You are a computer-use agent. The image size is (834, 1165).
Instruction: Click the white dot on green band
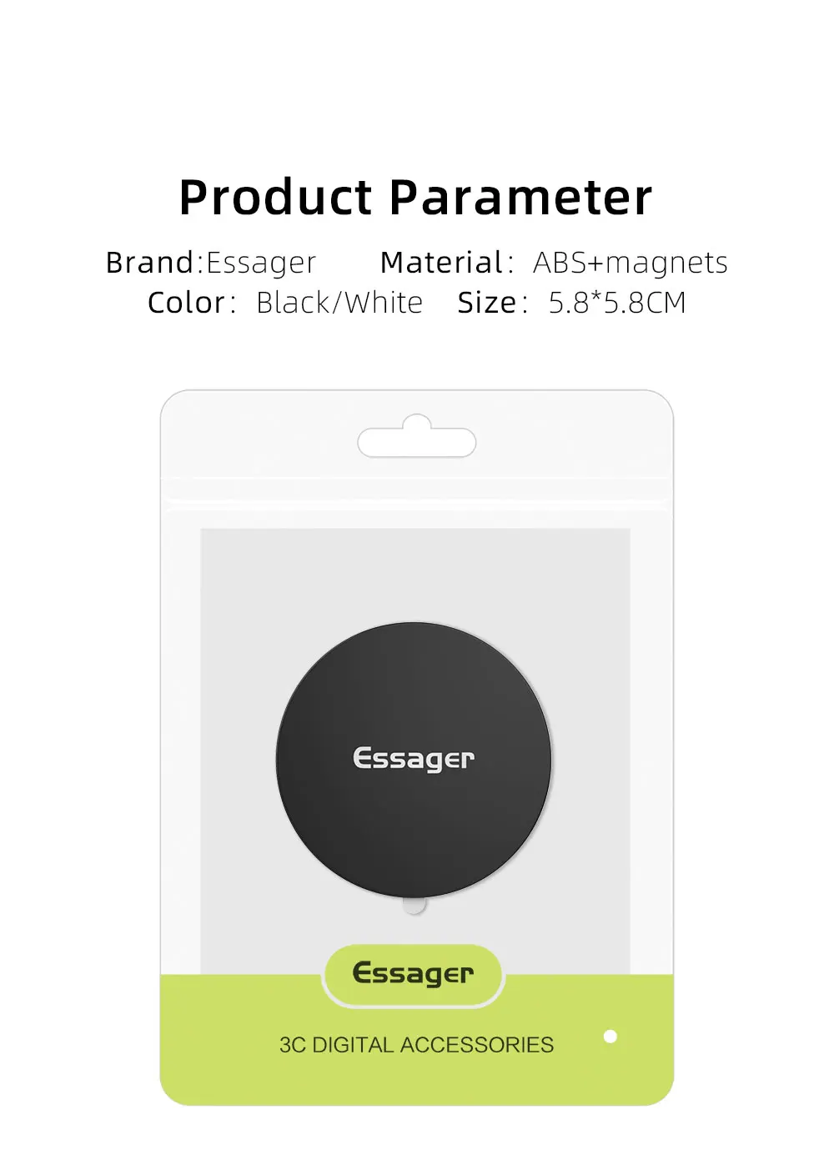(610, 1037)
